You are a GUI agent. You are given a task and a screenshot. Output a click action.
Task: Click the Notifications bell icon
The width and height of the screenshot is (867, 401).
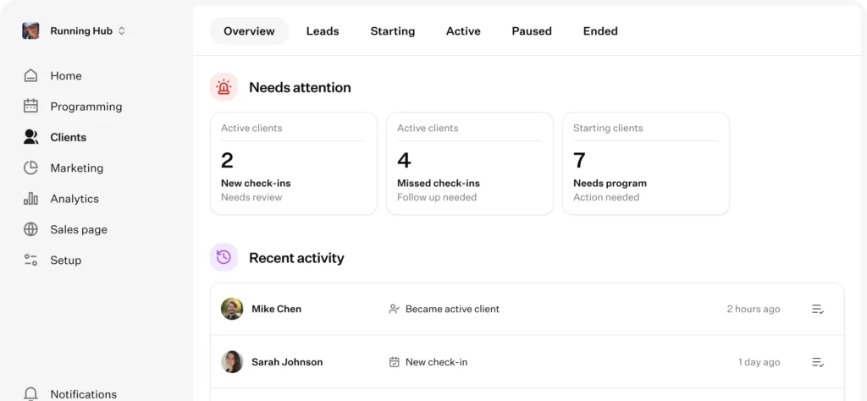coord(31,394)
